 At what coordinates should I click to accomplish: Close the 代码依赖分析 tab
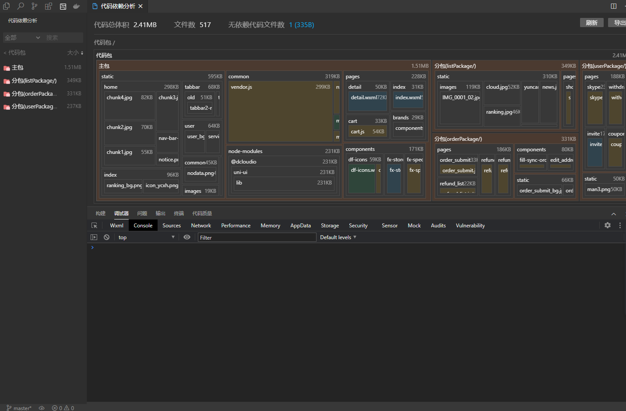click(x=141, y=6)
